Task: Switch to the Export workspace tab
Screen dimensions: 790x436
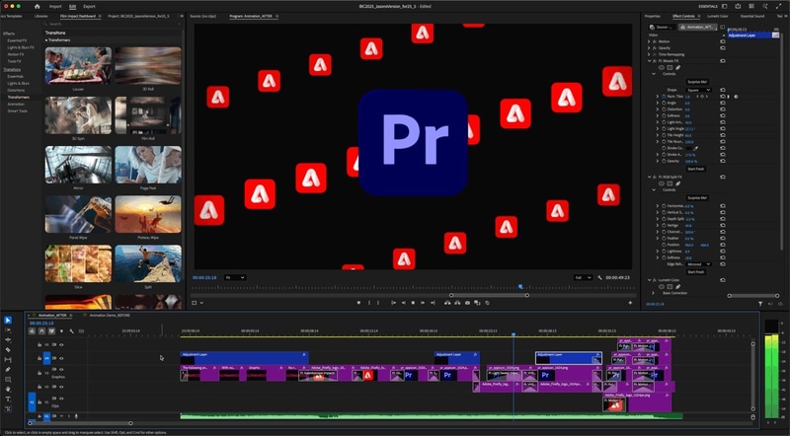Action: (x=89, y=6)
